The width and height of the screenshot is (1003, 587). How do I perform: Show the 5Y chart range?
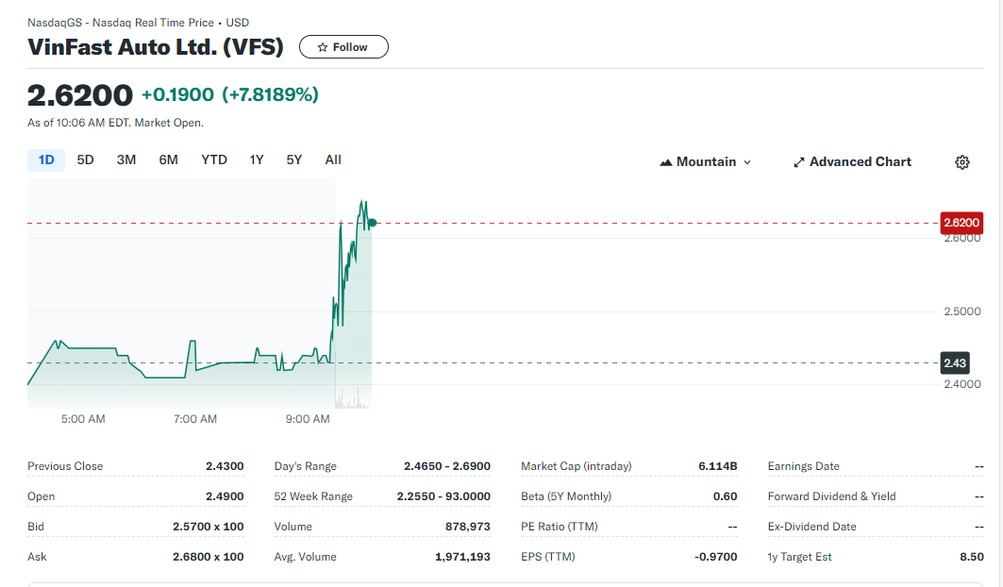click(294, 160)
